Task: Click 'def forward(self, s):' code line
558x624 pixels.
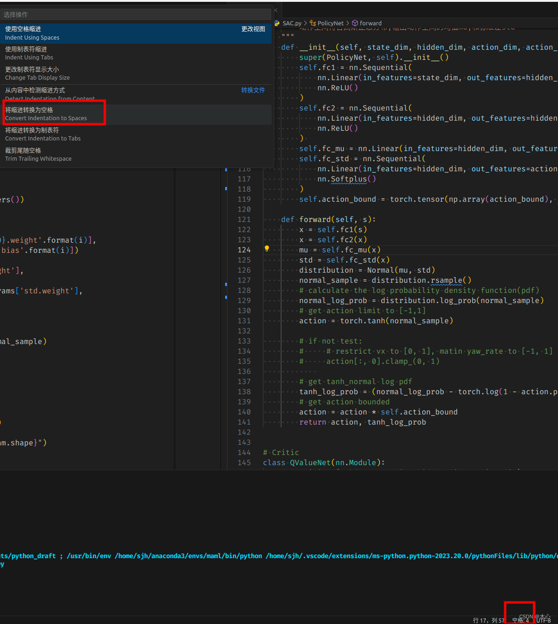Action: pos(328,219)
